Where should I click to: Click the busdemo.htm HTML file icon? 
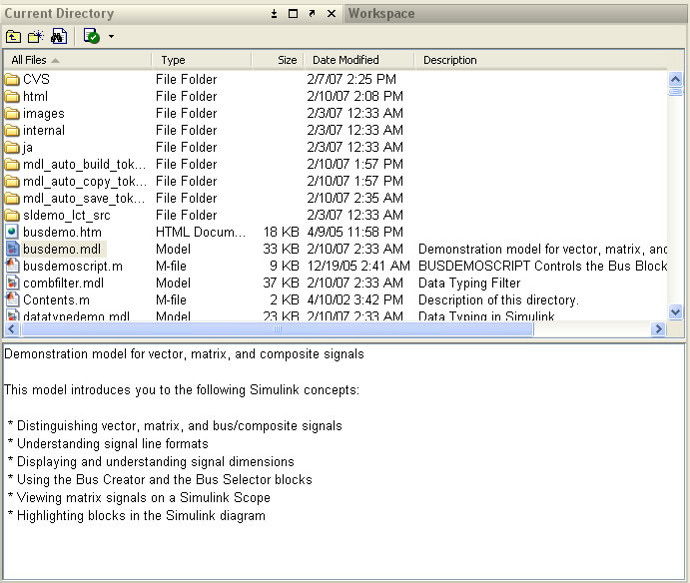(12, 232)
